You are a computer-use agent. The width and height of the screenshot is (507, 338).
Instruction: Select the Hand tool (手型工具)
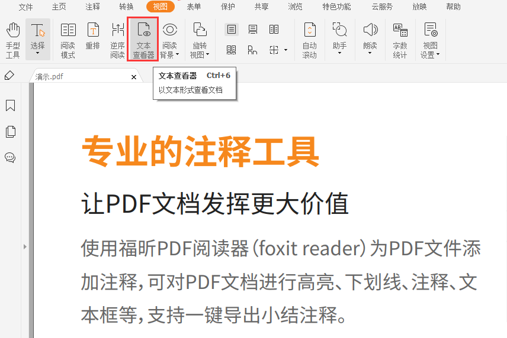(x=12, y=40)
